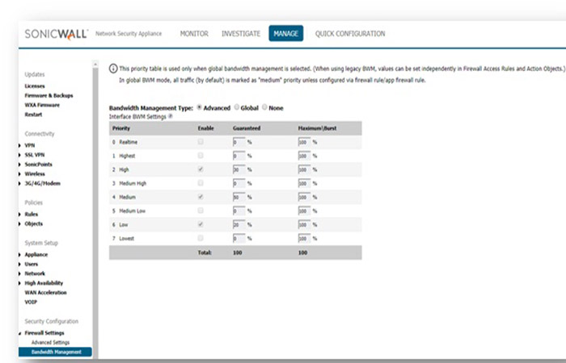This screenshot has height=363, width=566.
Task: Click Medium Low guaranteed percentage field
Action: (x=239, y=211)
